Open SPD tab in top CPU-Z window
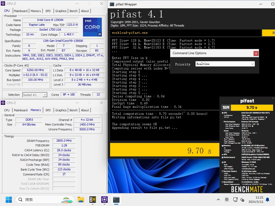 [x=48, y=11]
